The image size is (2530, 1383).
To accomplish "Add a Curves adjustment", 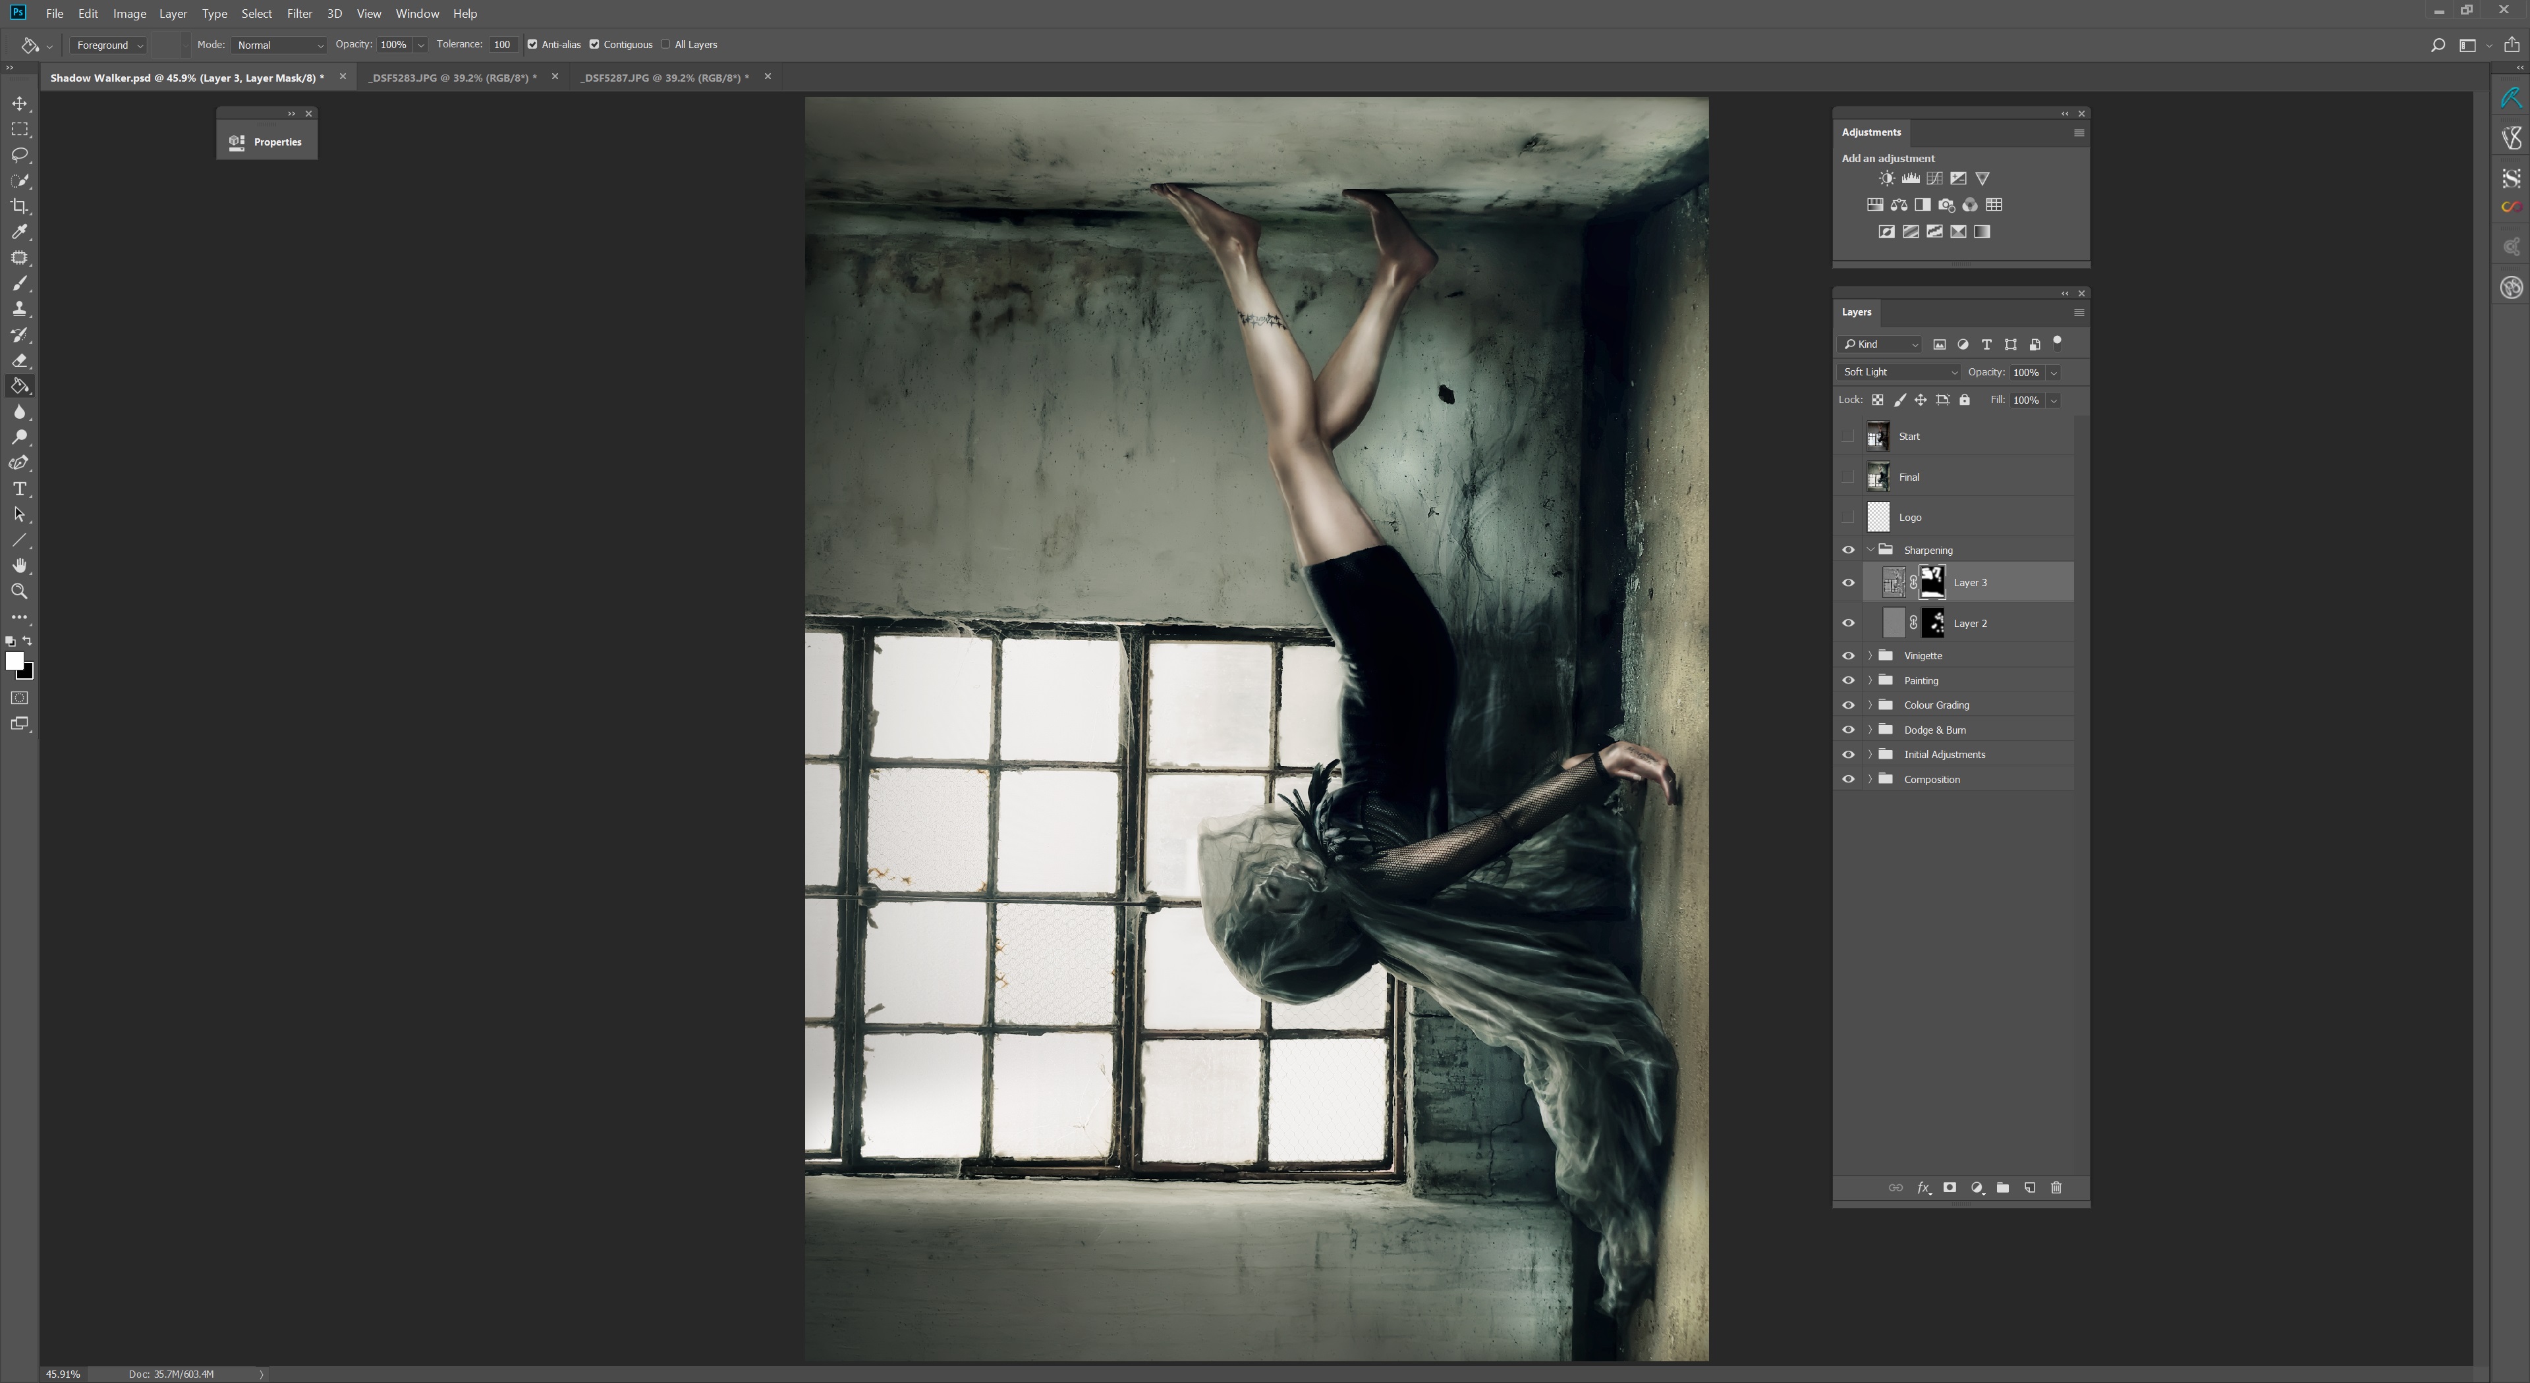I will coord(1934,178).
